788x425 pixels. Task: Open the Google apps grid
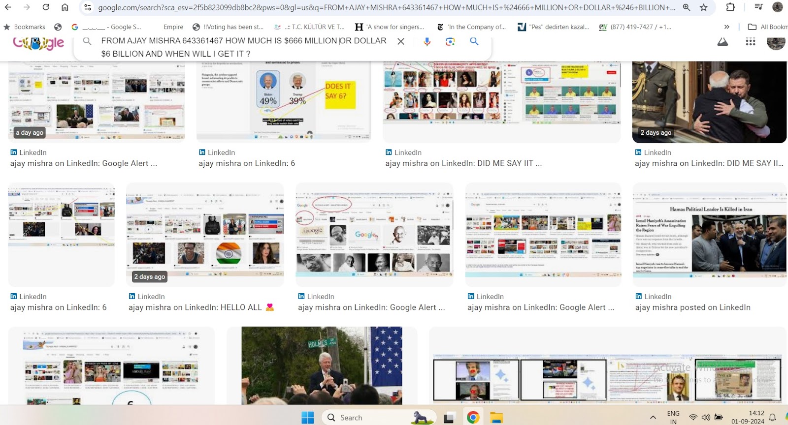coord(751,42)
